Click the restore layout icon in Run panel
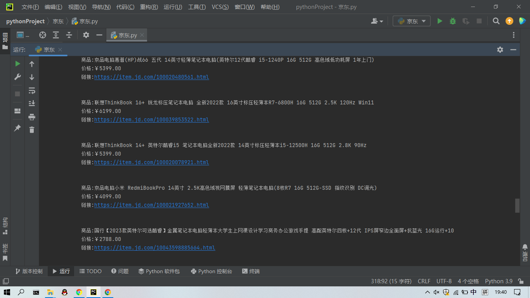The height and width of the screenshot is (298, 530). pos(17,111)
